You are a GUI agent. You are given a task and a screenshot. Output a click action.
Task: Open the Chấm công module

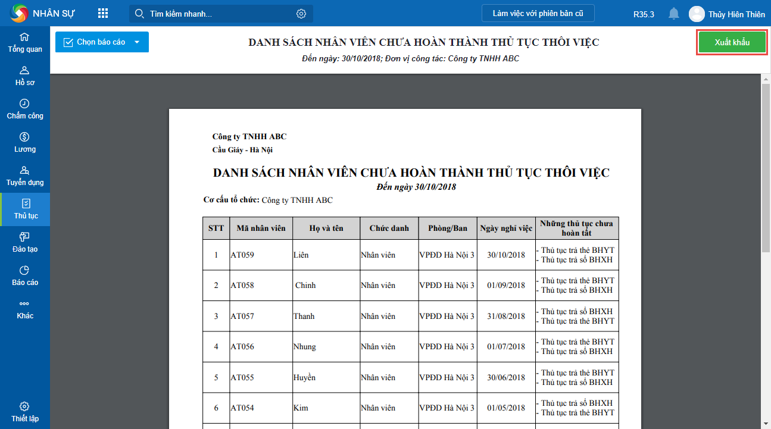tap(25, 109)
